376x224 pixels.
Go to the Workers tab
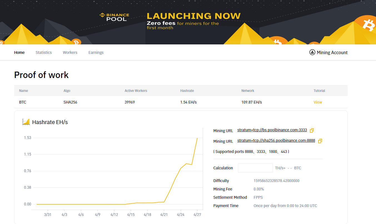tap(70, 52)
